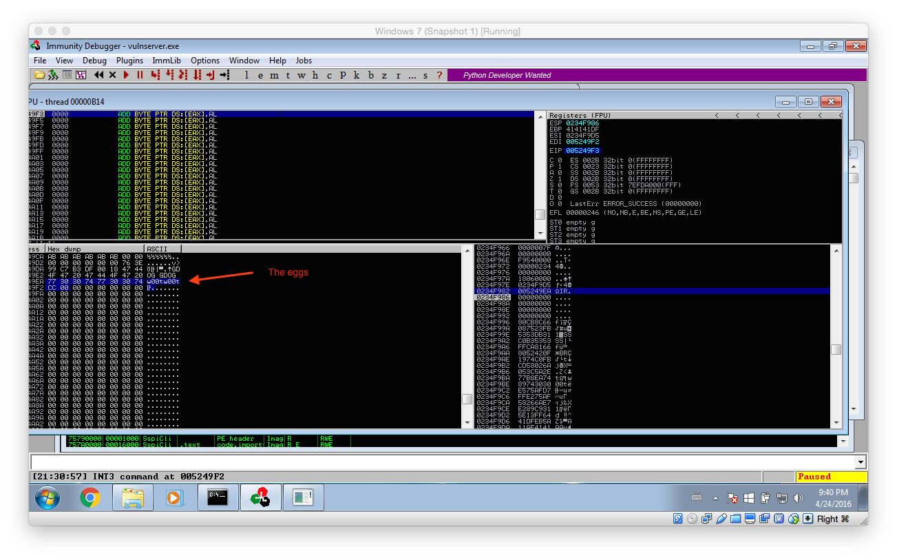Viewport: 897px width, 560px height.
Task: Click the Execute till return toolbar icon
Action: click(x=210, y=75)
